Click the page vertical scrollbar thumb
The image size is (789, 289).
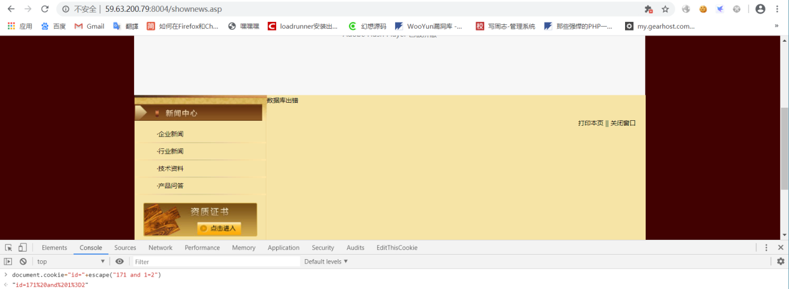coord(785,148)
